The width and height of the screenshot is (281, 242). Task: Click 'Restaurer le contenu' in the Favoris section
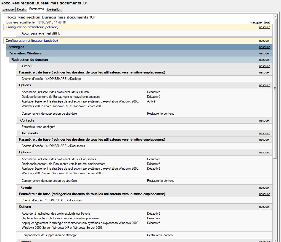pos(161,235)
